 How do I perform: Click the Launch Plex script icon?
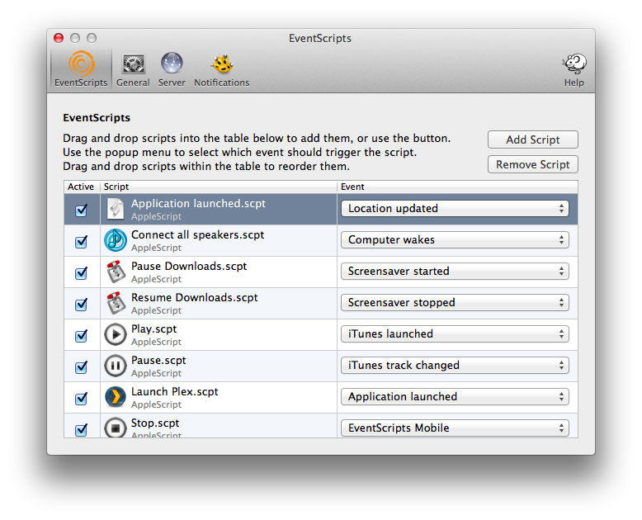coord(115,397)
